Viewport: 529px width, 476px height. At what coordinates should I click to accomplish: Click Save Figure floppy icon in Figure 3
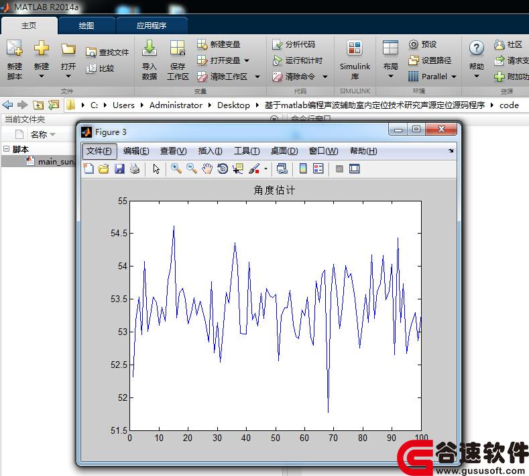coord(119,169)
